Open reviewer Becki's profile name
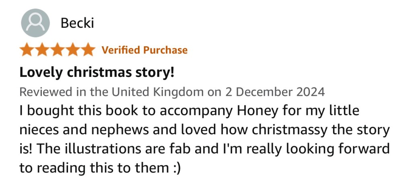The height and width of the screenshot is (185, 412). (x=77, y=23)
